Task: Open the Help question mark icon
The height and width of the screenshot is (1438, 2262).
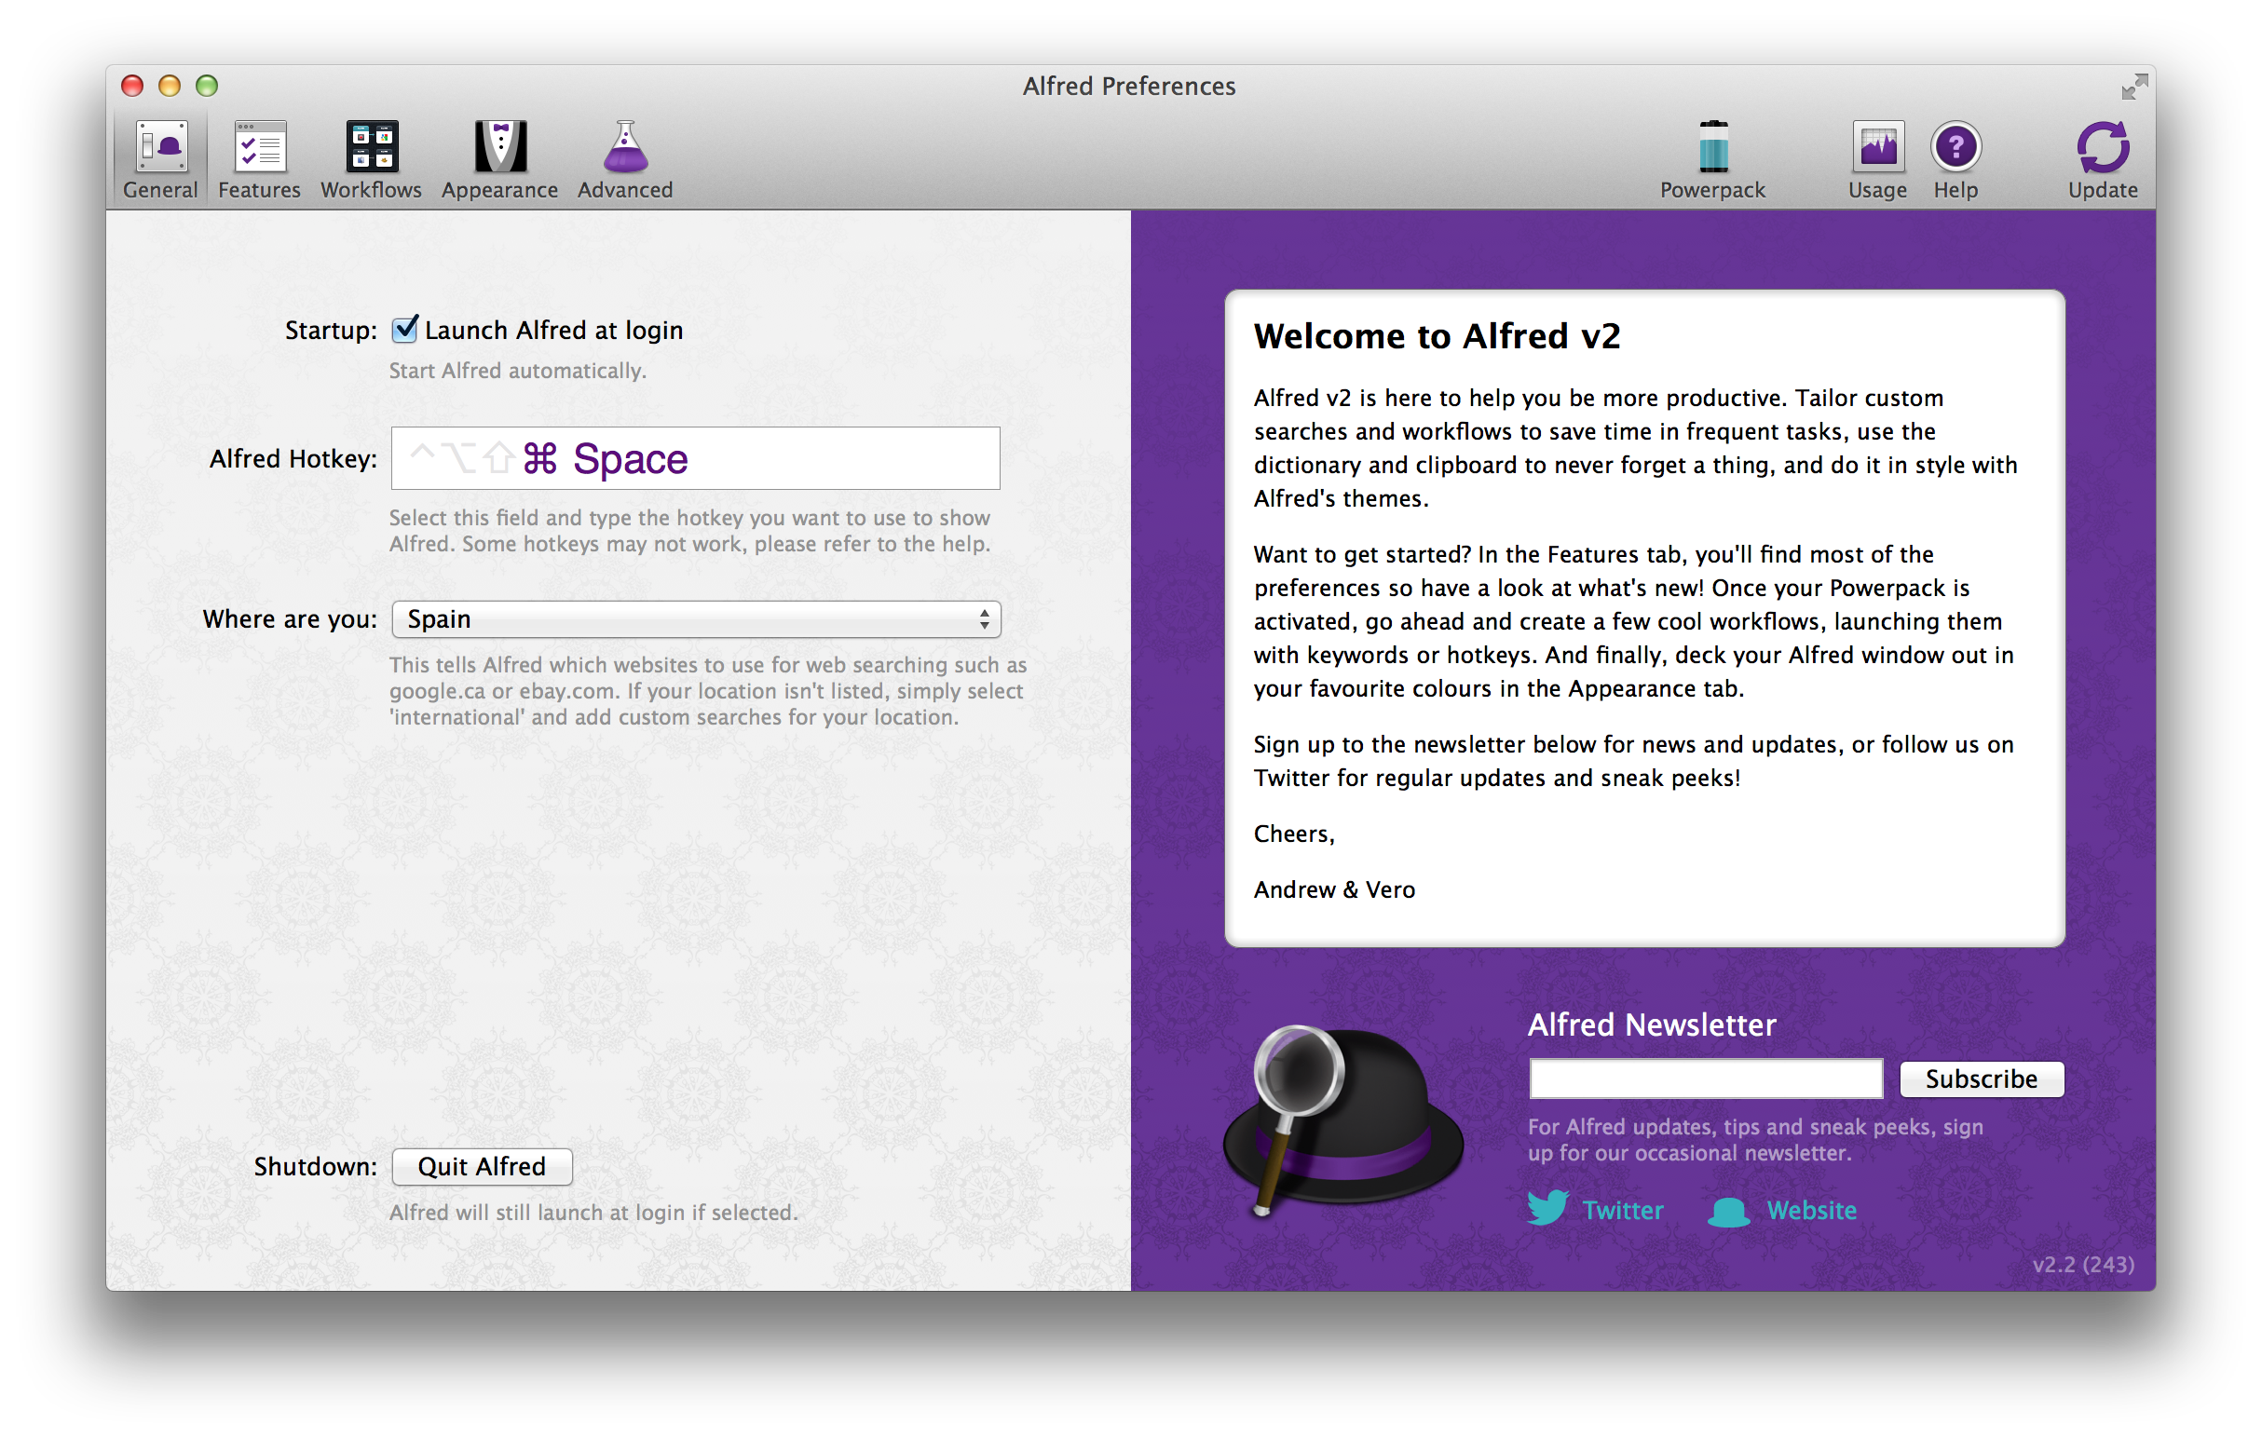Action: tap(1955, 147)
